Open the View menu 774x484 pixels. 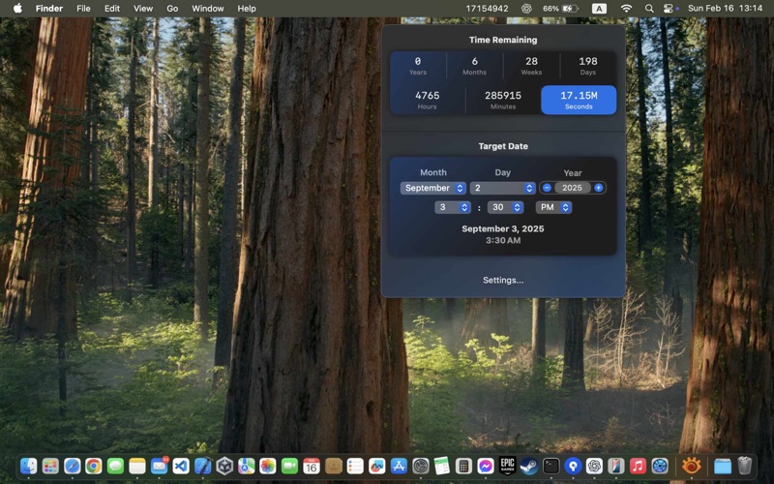click(x=143, y=9)
